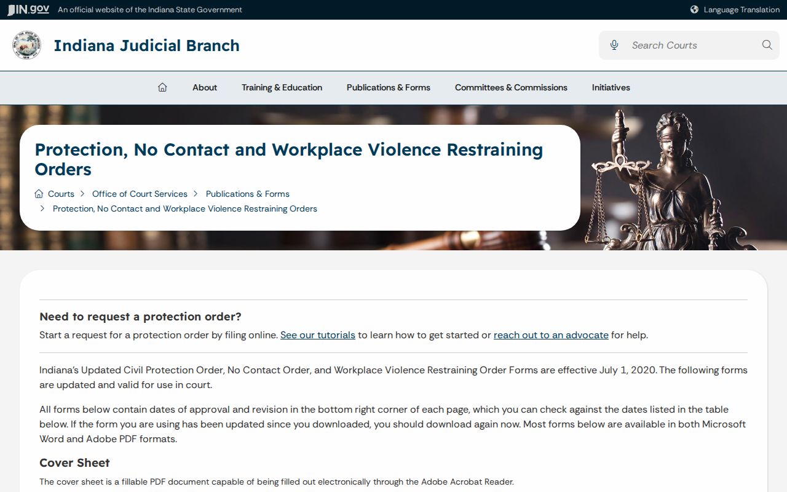Screen dimensions: 787x492
Task: Open the Publications & Forms menu
Action: point(389,87)
